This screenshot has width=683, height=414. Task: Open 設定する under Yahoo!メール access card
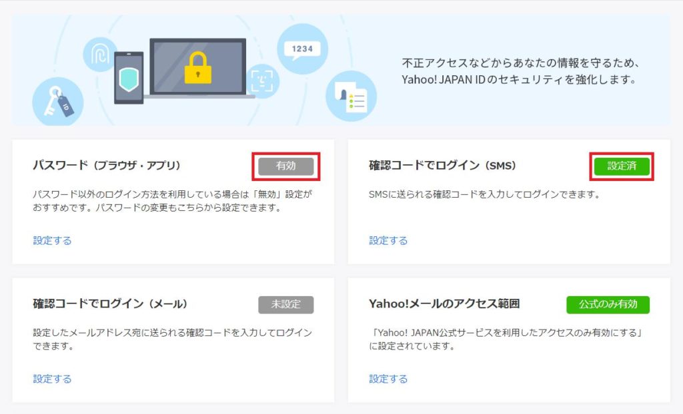(x=388, y=379)
